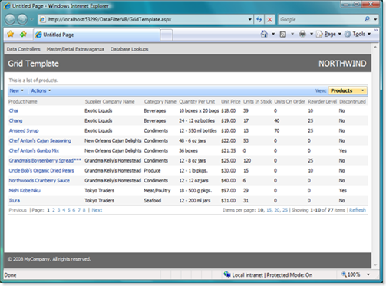Open a new blank browser tab
The width and height of the screenshot is (386, 286).
(x=167, y=35)
